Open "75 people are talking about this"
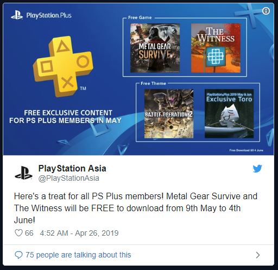This screenshot has height=270, width=278. coord(78,255)
